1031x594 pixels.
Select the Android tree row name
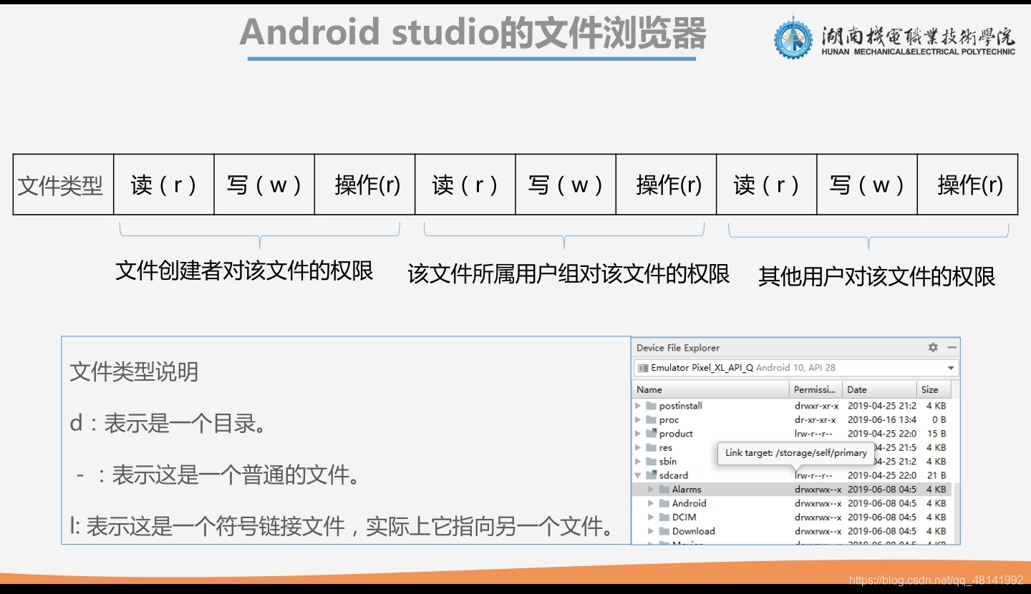click(689, 503)
